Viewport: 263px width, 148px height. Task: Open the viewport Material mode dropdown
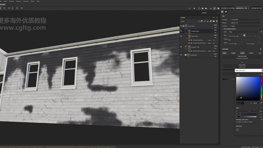(x=210, y=13)
